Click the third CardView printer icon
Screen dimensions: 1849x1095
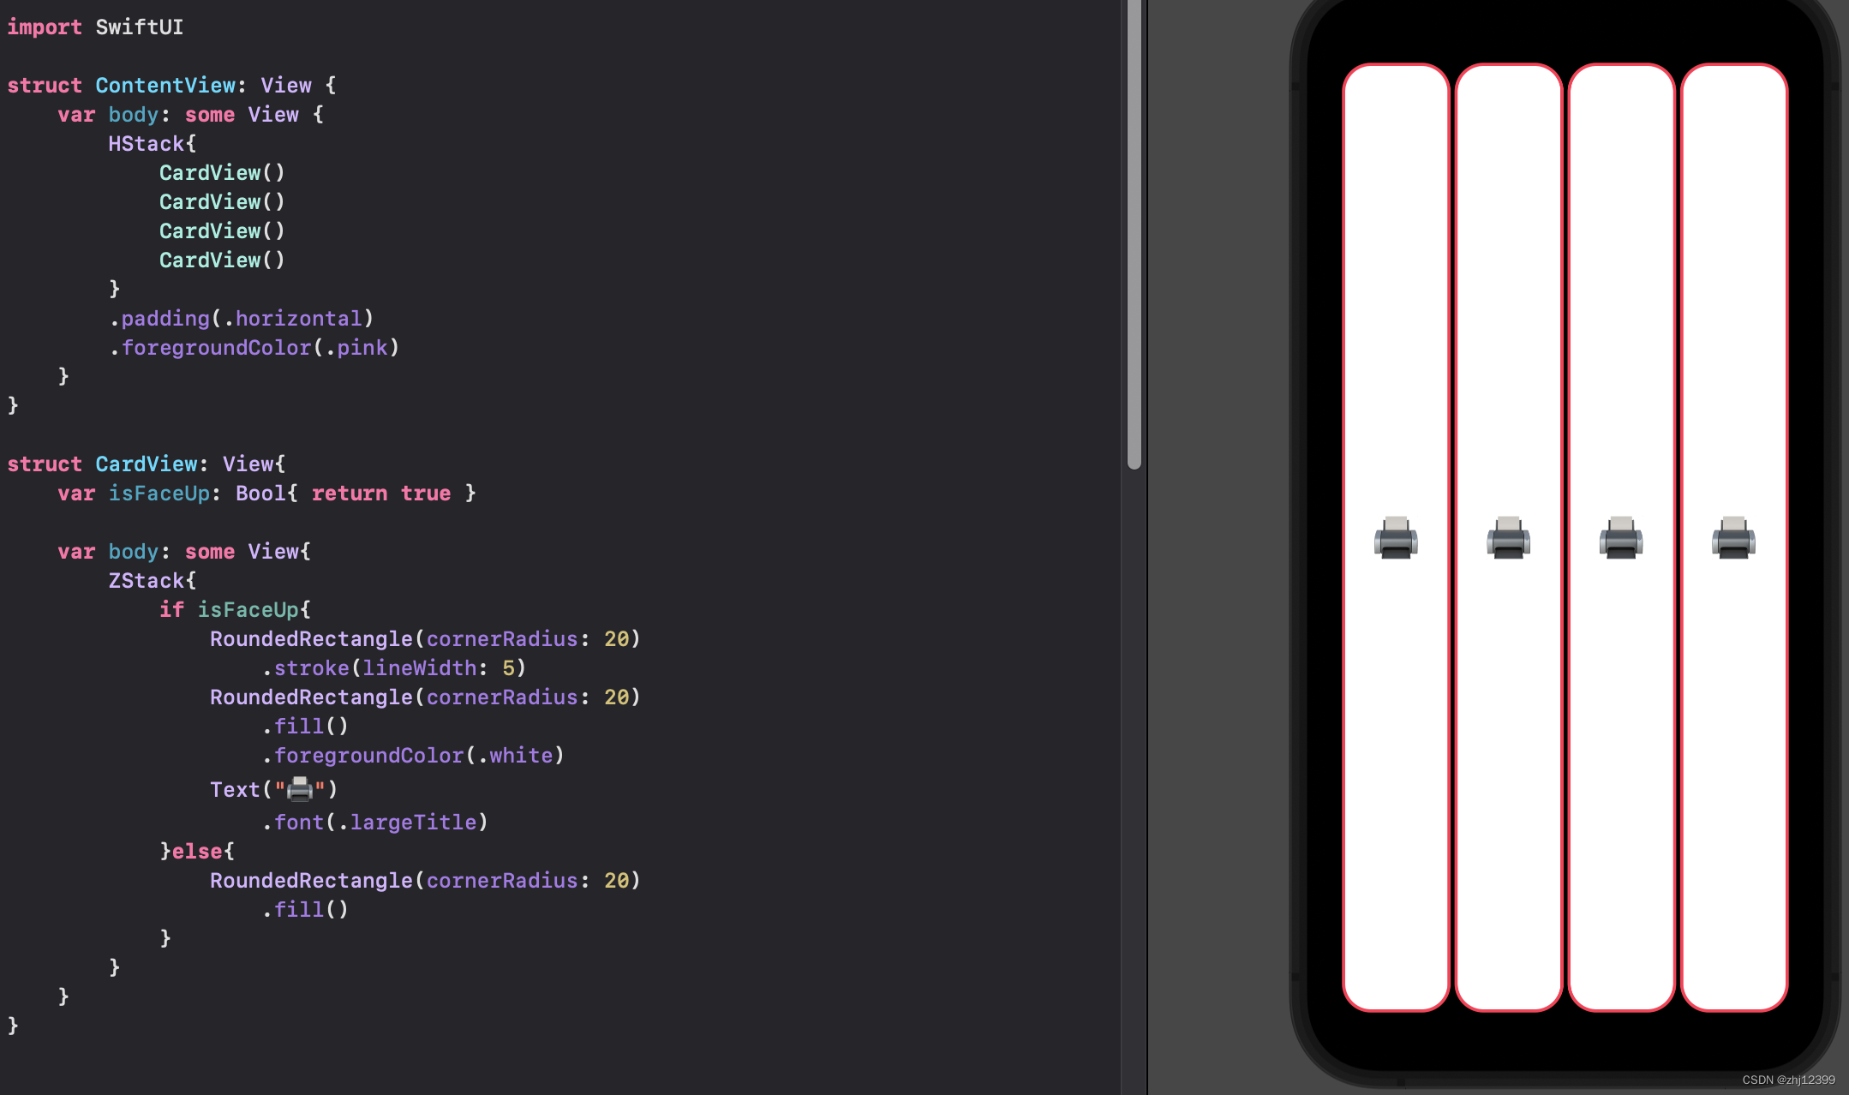tap(1619, 537)
